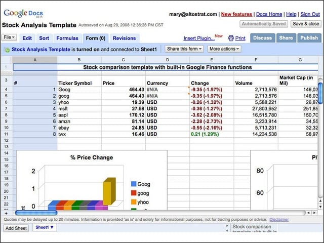This screenshot has width=324, height=243.
Task: Select column D header
Action: pos(168,60)
